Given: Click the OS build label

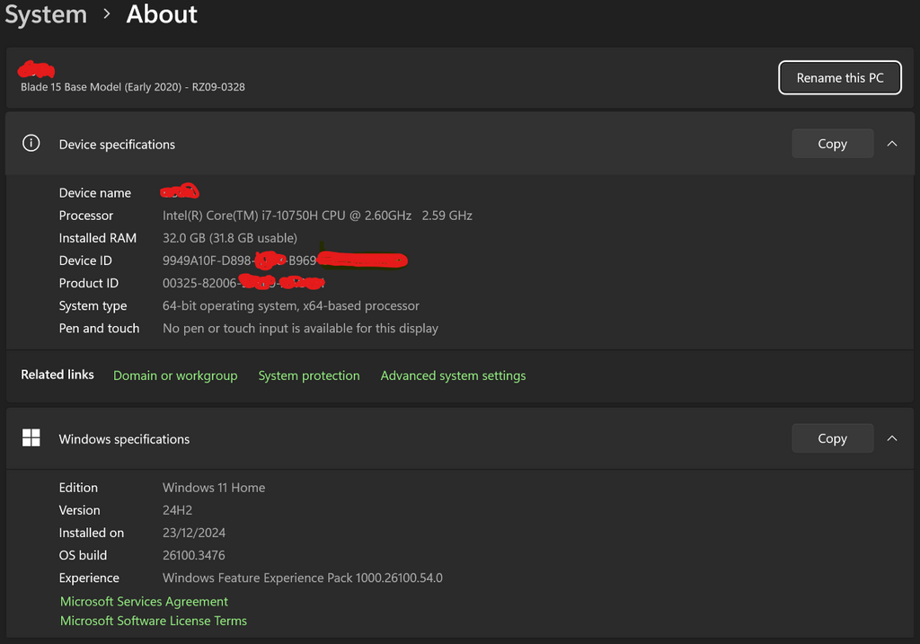Looking at the screenshot, I should tap(83, 555).
